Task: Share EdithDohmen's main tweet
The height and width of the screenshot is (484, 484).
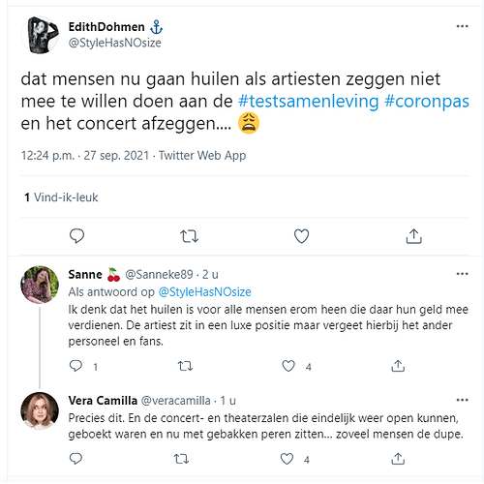Action: click(413, 236)
